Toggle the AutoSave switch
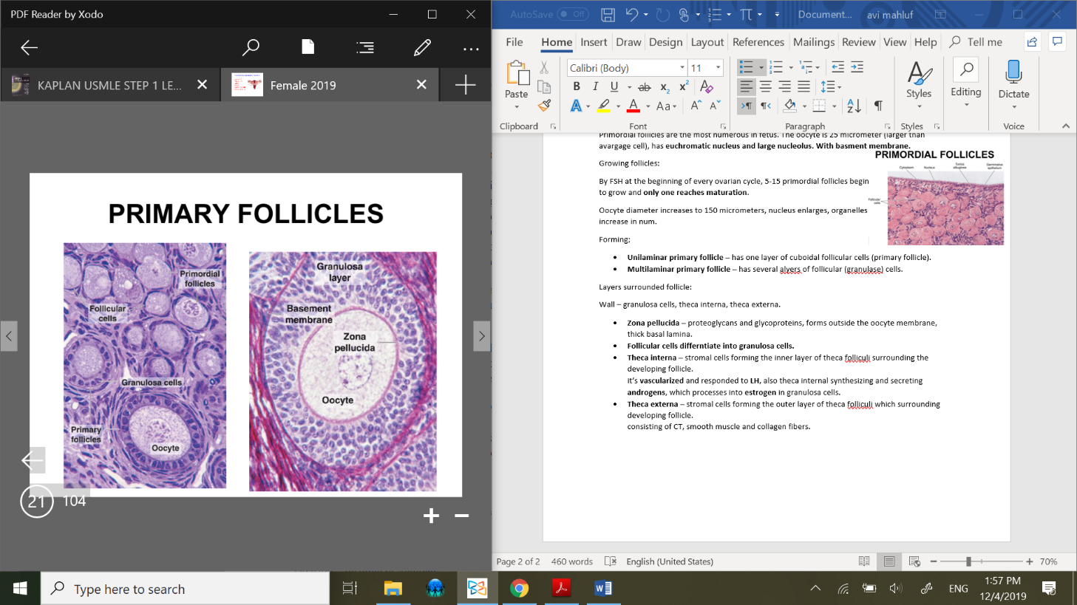Viewport: 1077px width, 605px height. [573, 14]
